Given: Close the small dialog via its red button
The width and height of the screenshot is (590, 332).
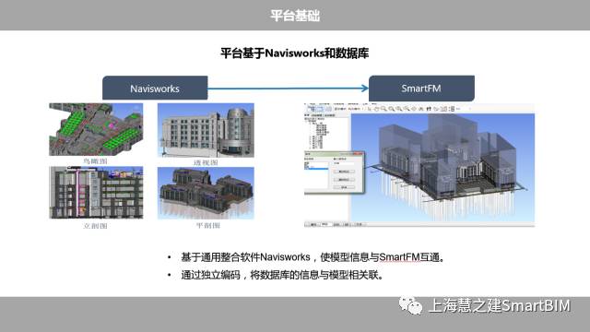Looking at the screenshot, I should pyautogui.click(x=358, y=154).
